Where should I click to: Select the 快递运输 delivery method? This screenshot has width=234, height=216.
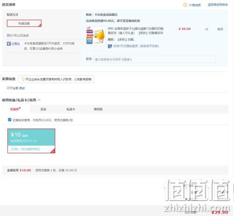(x=24, y=23)
